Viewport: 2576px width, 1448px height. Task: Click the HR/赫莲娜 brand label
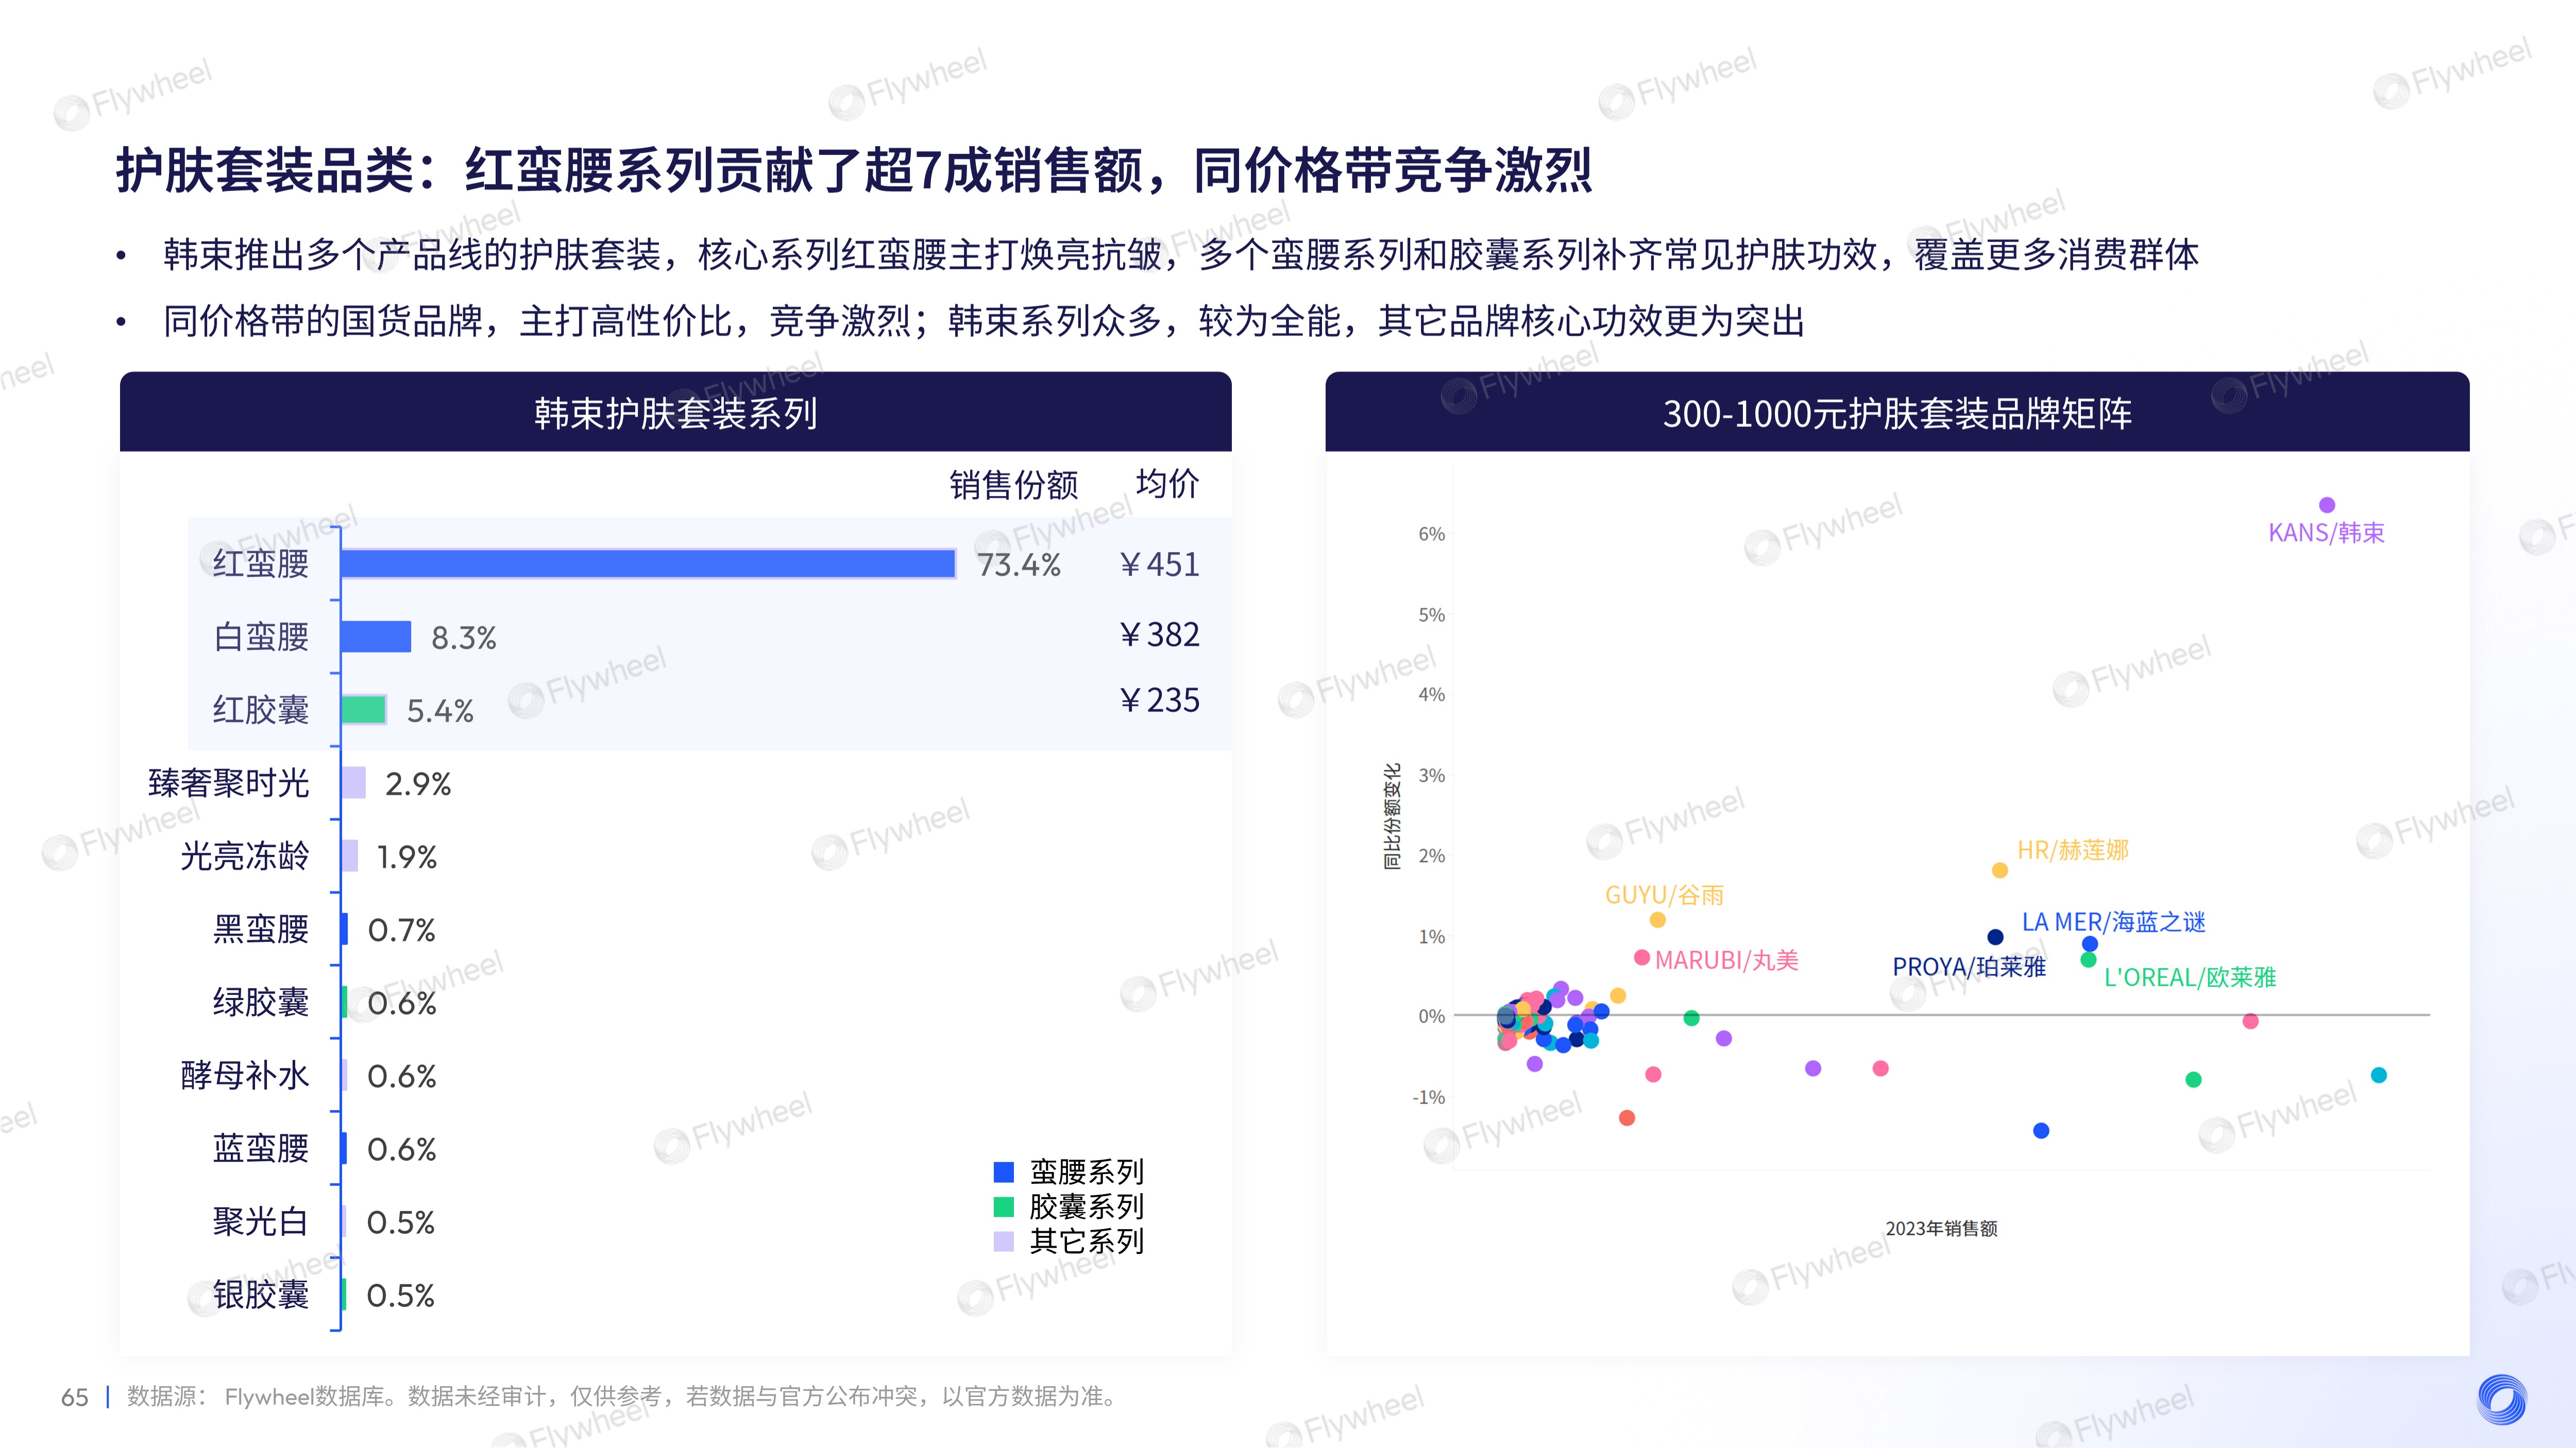[x=2073, y=850]
